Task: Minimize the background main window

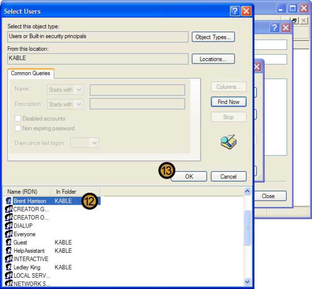Action: tap(281, 8)
